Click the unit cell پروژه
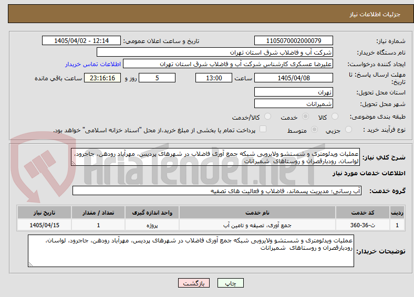The height and width of the screenshot is (297, 414). 152,225
